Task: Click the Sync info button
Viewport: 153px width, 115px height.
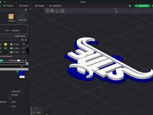Action: click(22, 18)
